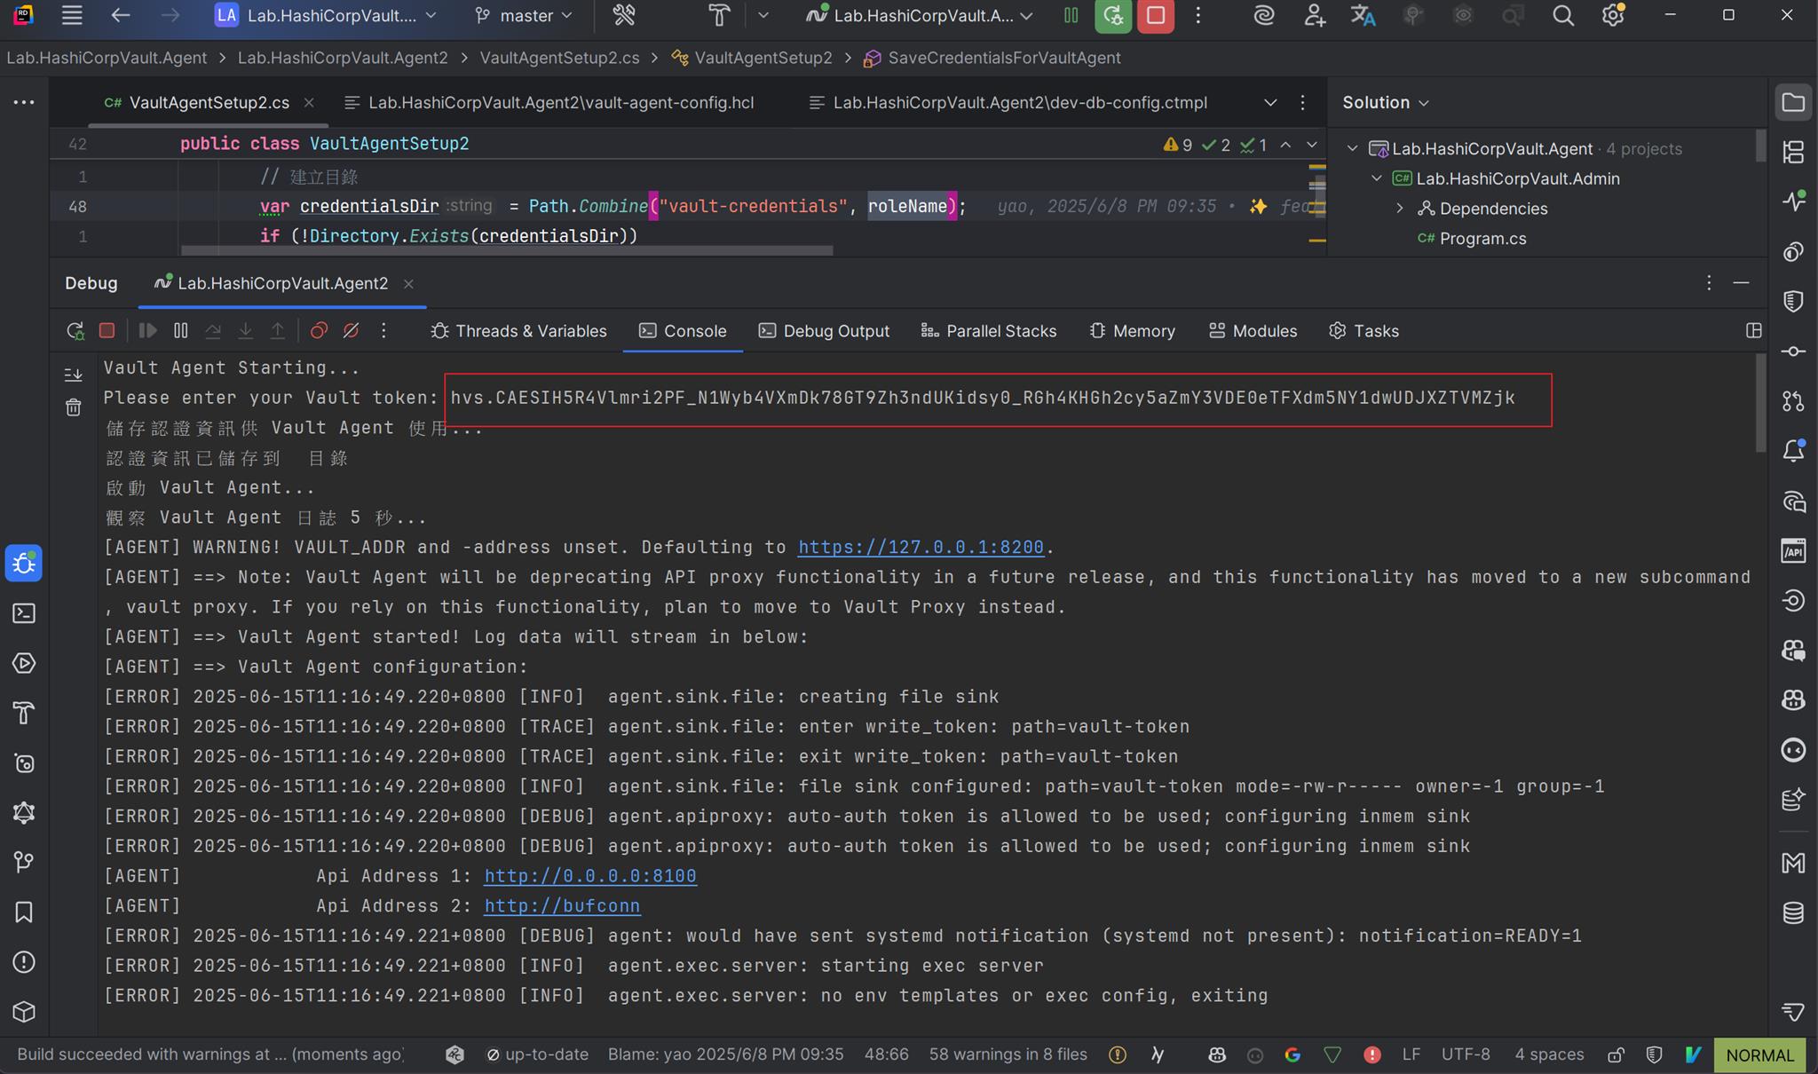Open the Database tool window

[x=1793, y=912]
